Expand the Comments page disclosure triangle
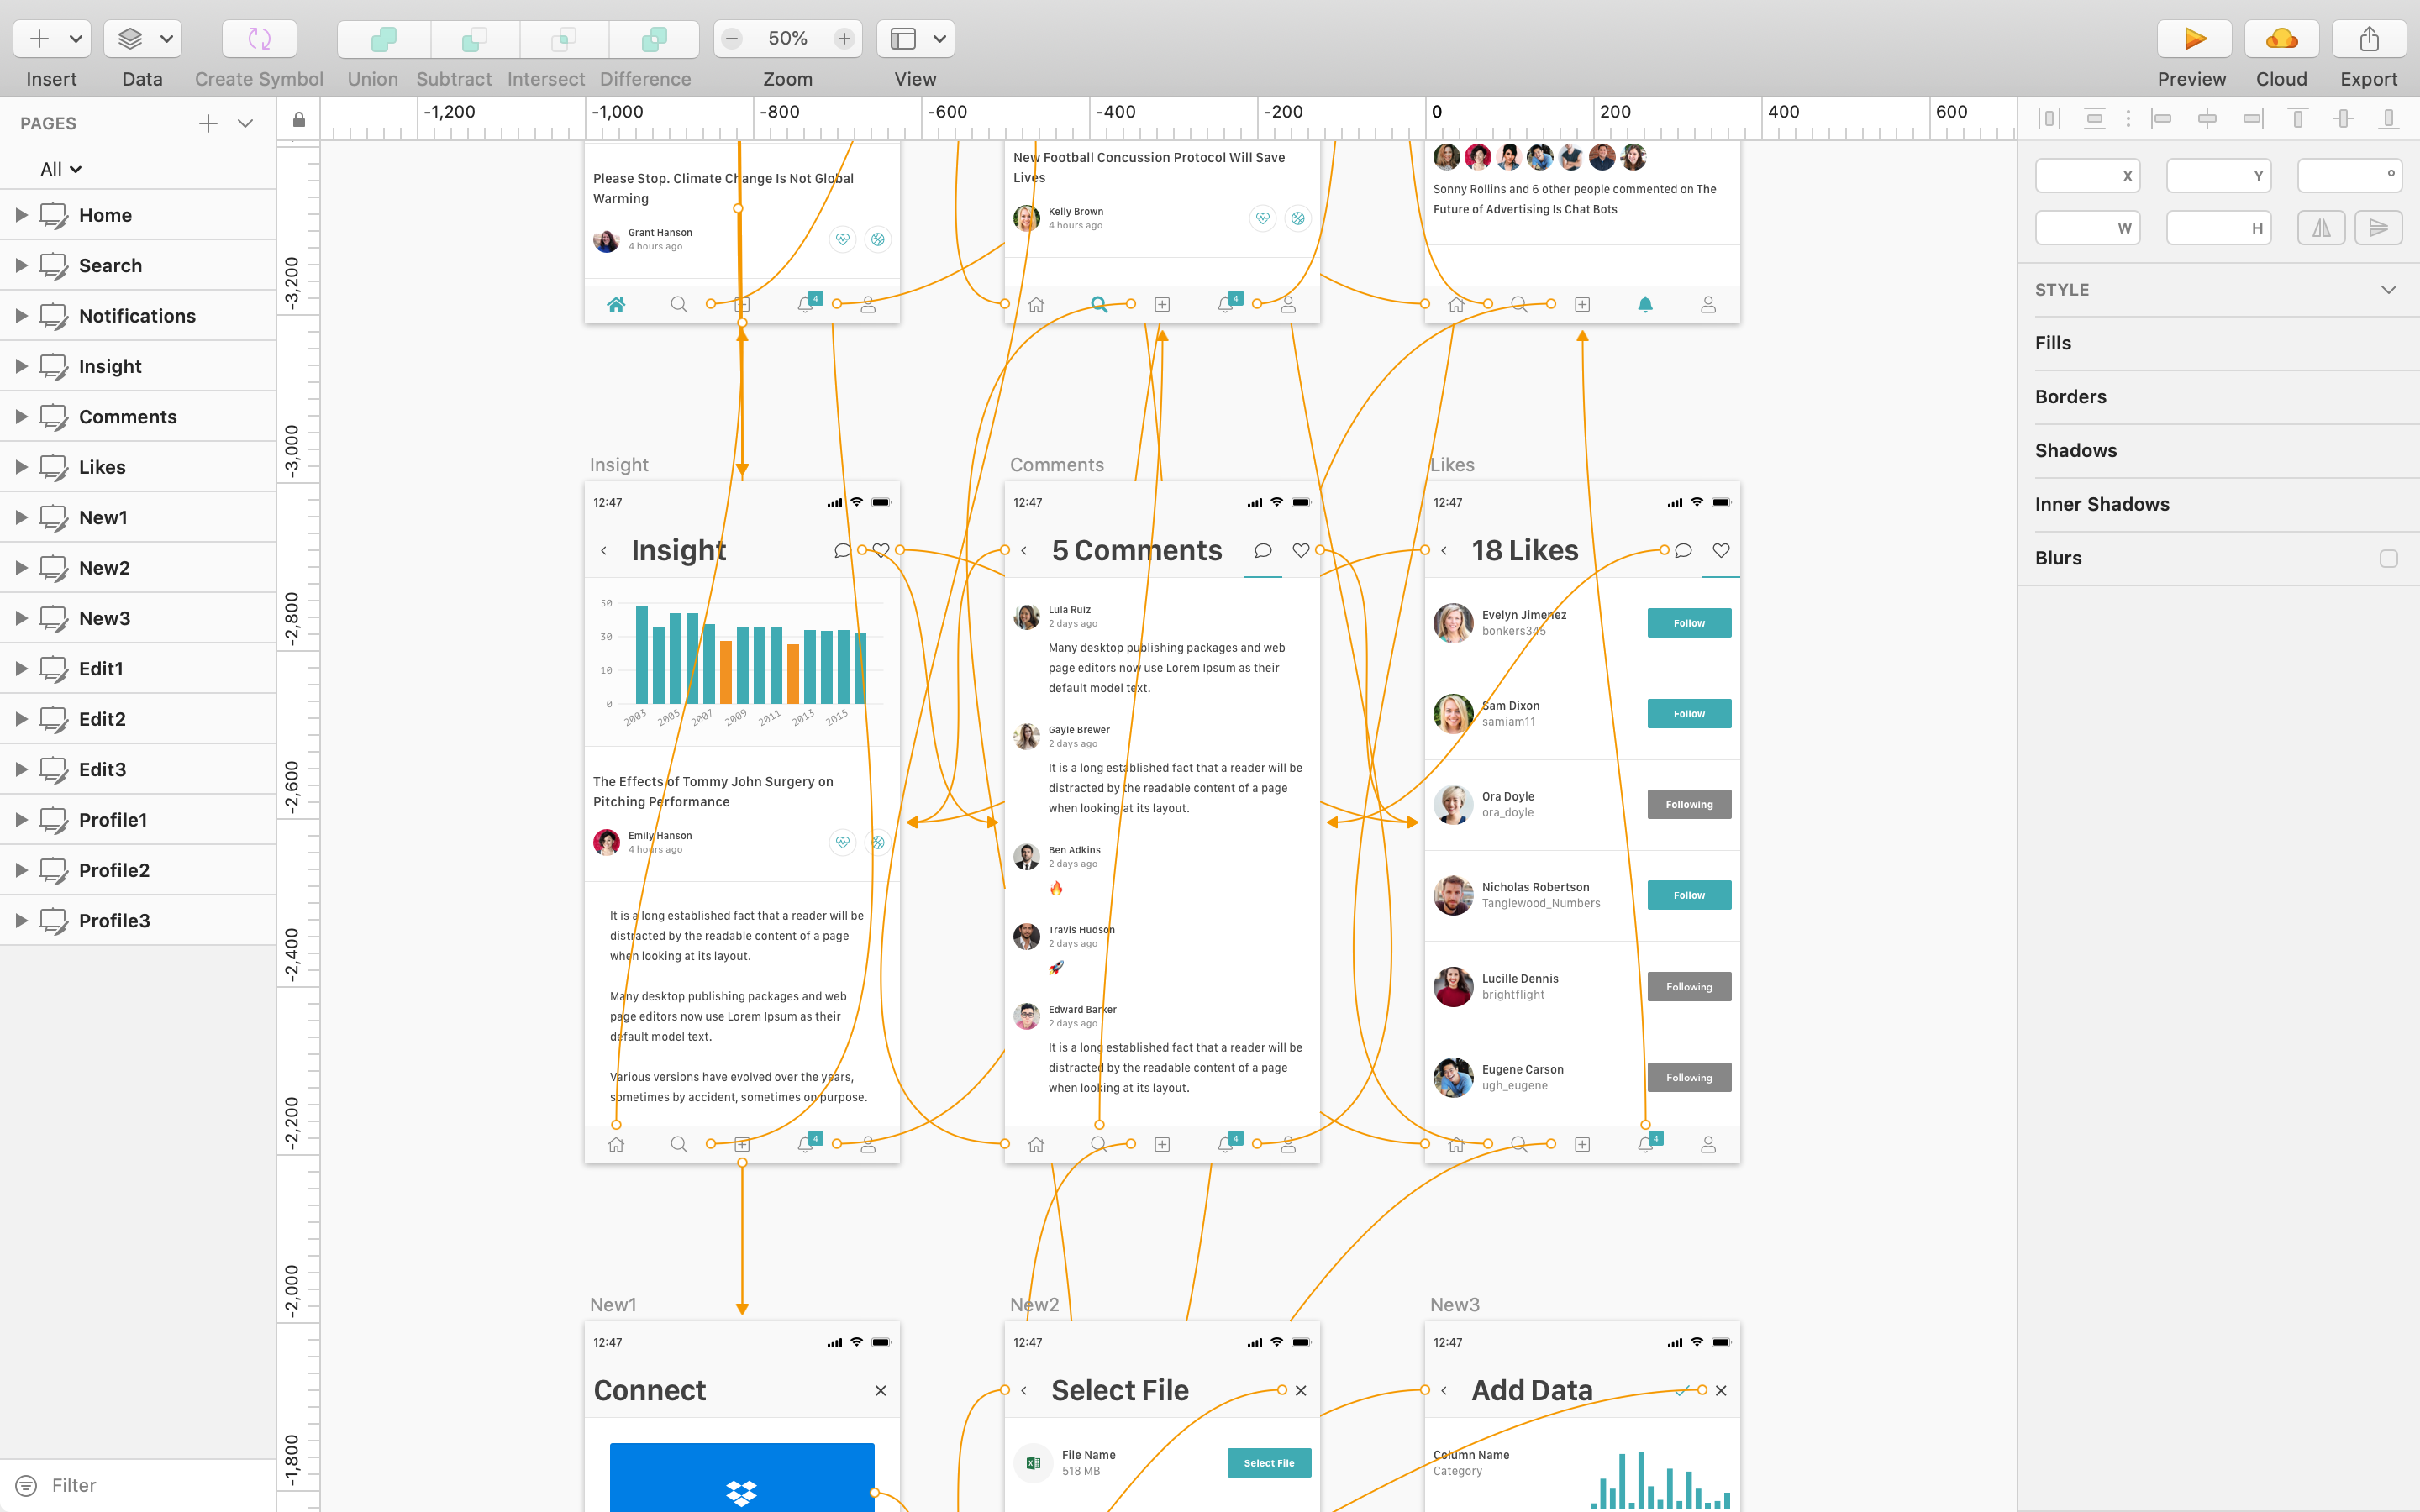The width and height of the screenshot is (2420, 1512). [21, 416]
